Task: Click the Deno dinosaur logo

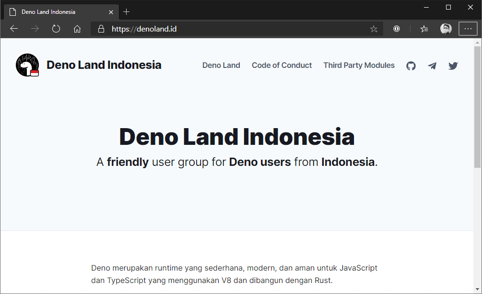Action: click(27, 65)
